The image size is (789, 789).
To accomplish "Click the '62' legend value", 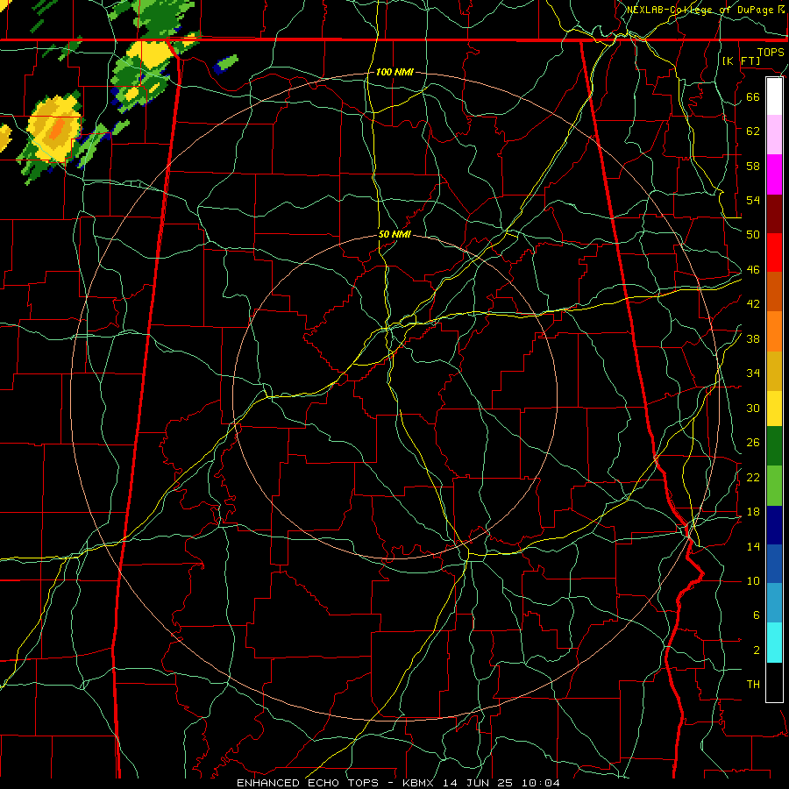I will pyautogui.click(x=753, y=131).
